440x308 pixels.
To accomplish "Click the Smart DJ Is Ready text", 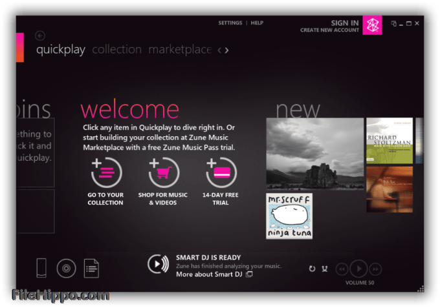I will pyautogui.click(x=208, y=258).
